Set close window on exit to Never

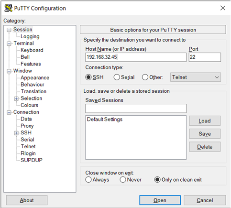pos(123,180)
